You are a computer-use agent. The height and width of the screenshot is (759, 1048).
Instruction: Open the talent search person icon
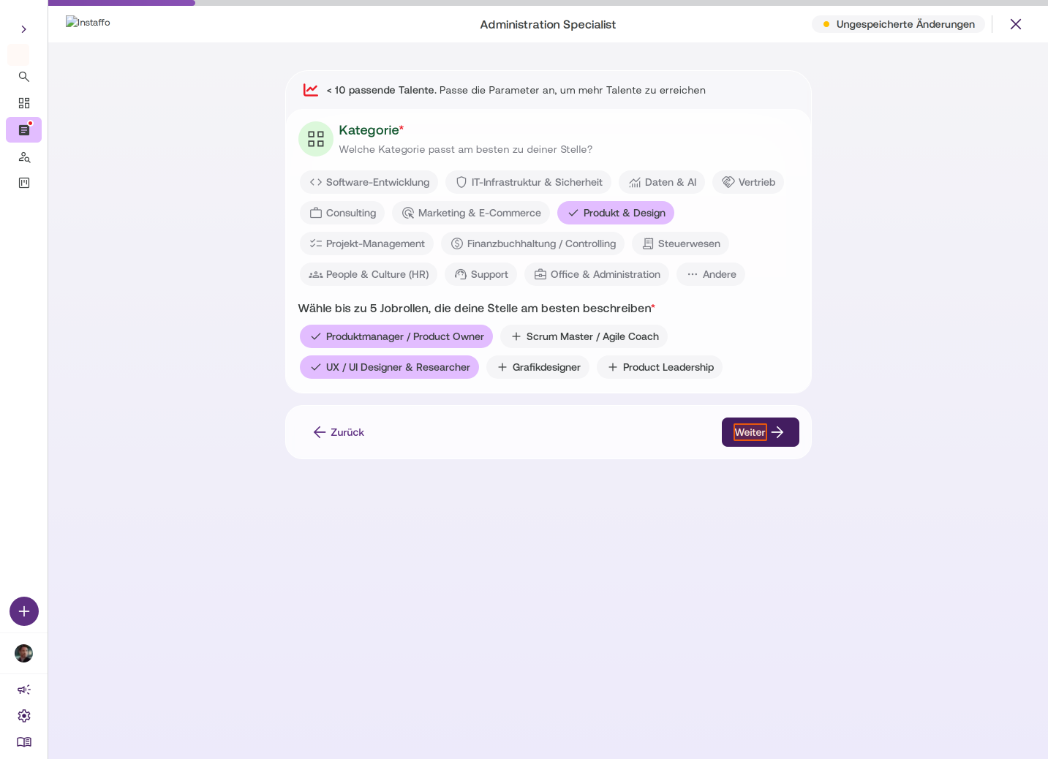(x=24, y=157)
